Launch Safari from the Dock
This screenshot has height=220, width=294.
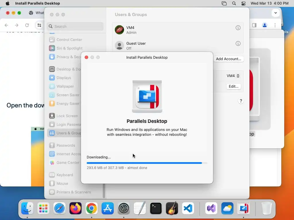(59, 208)
